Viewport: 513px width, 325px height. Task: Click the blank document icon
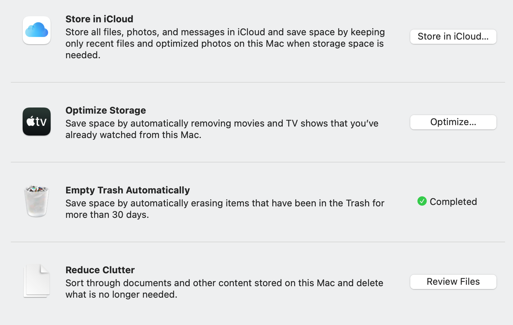[37, 281]
